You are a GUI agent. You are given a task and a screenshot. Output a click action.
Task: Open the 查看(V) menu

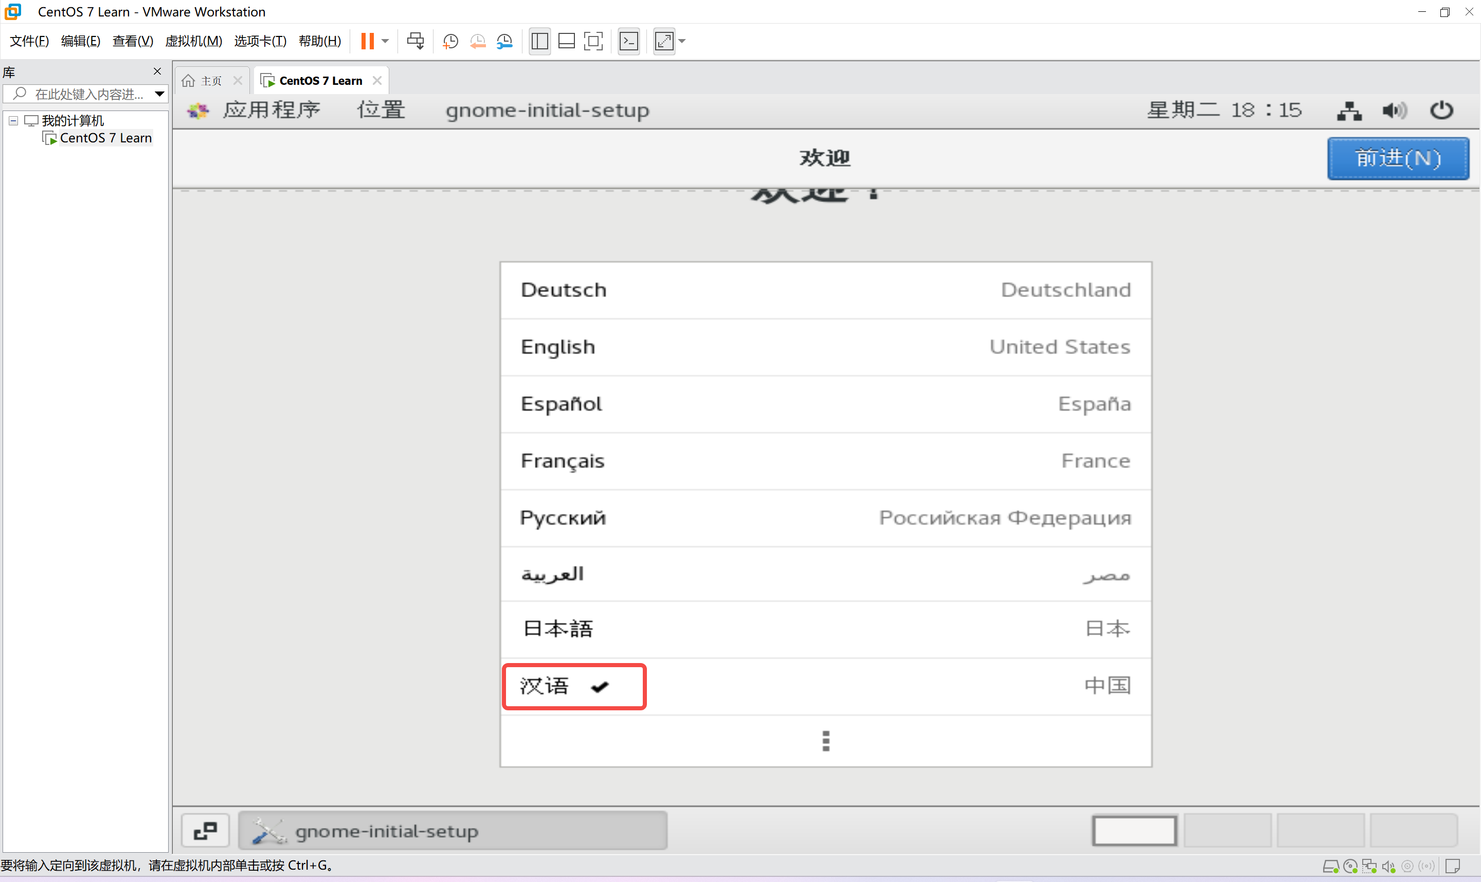tap(133, 41)
